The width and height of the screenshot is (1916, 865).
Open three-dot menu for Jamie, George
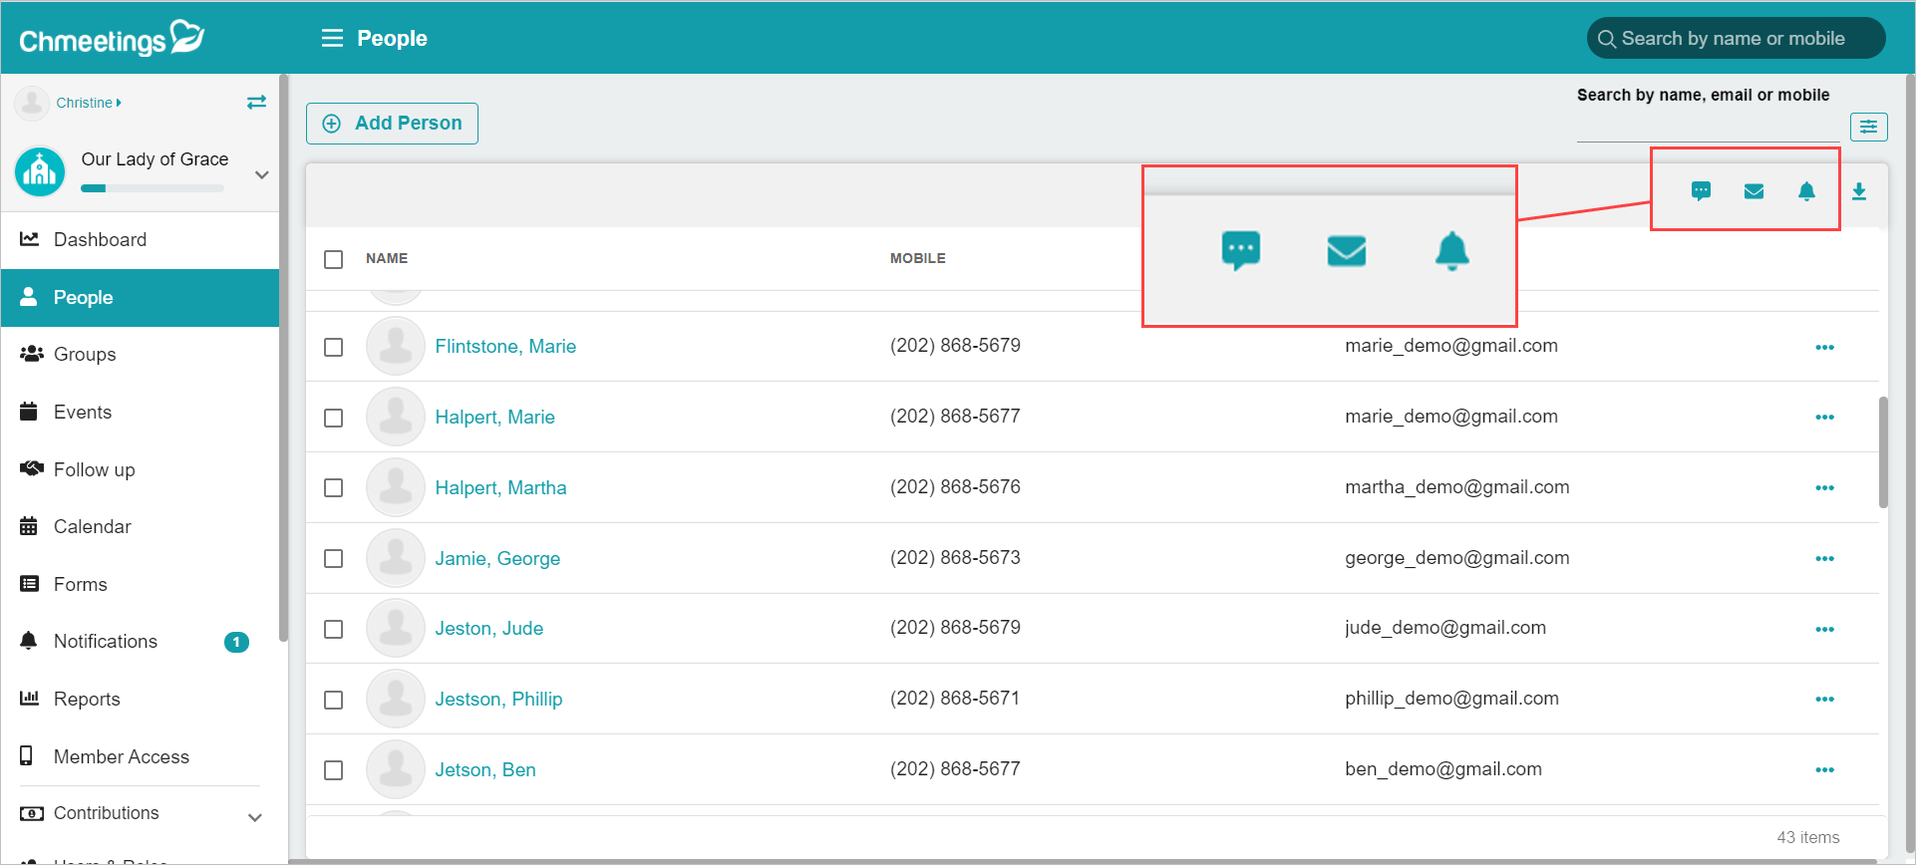click(1824, 559)
